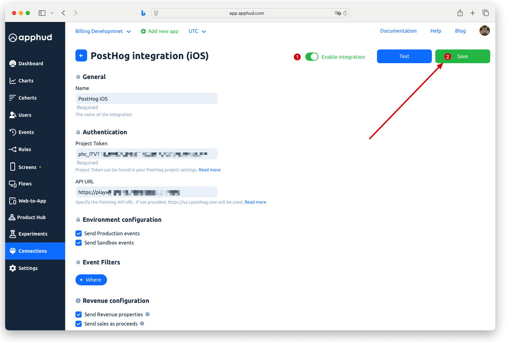Open the Charts line-graph icon
The width and height of the screenshot is (507, 342).
[13, 81]
